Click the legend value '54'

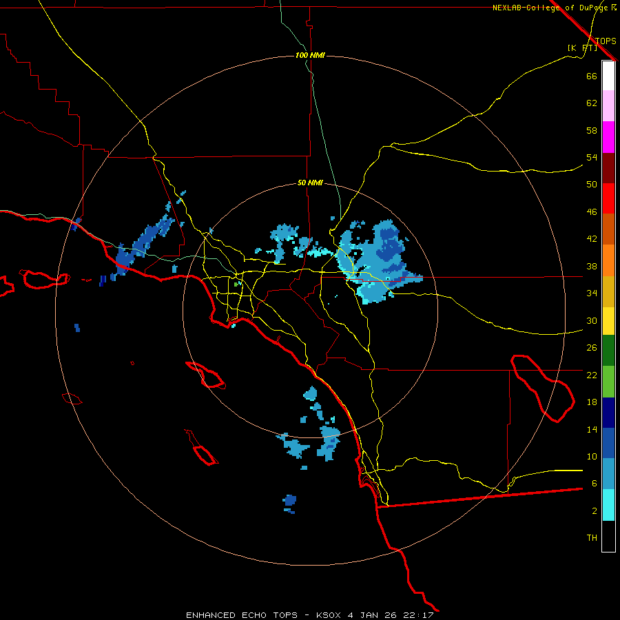(x=592, y=157)
